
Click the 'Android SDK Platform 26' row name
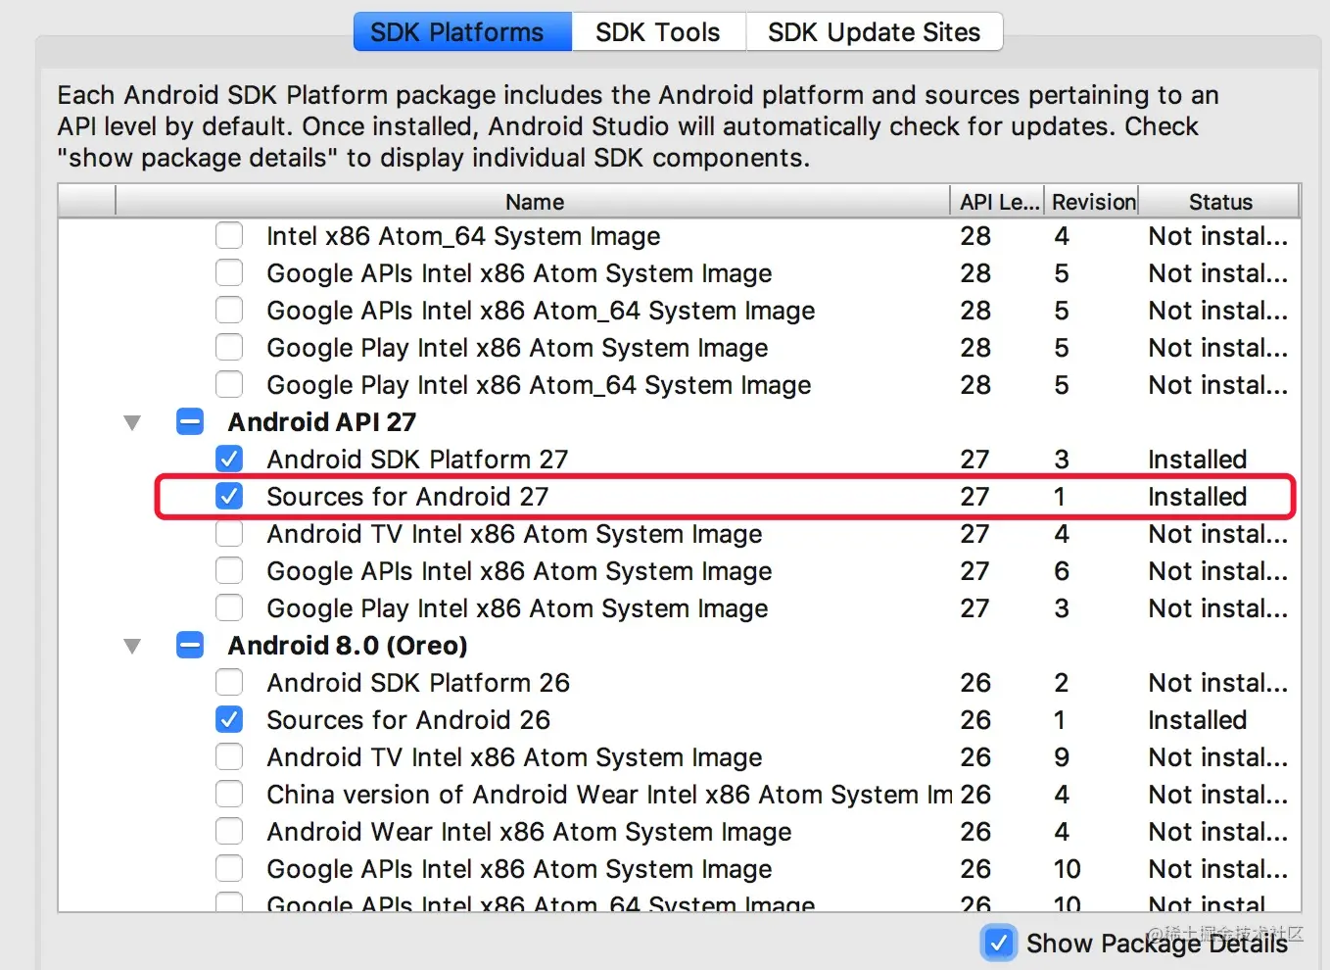418,683
